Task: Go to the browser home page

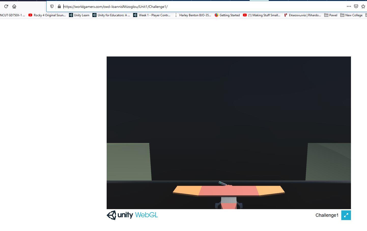Action: 14,6
